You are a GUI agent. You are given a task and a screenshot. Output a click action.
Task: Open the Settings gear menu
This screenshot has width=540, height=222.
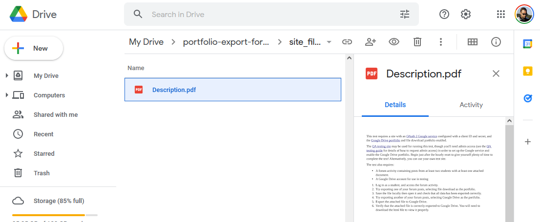coord(466,14)
